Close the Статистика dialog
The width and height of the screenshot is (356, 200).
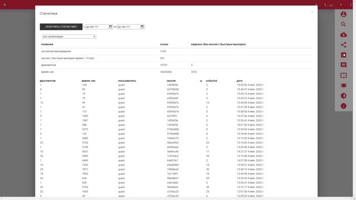(x=312, y=12)
